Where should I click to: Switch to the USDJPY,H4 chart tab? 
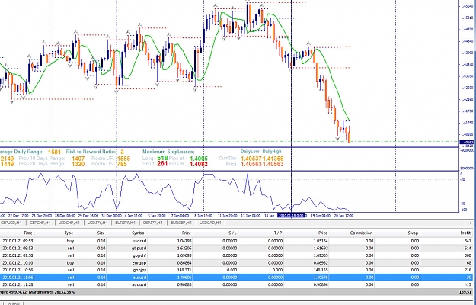coord(97,223)
